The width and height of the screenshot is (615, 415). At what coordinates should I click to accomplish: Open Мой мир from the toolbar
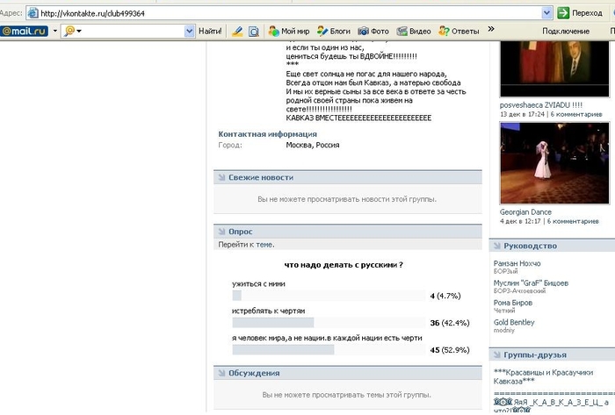(287, 31)
